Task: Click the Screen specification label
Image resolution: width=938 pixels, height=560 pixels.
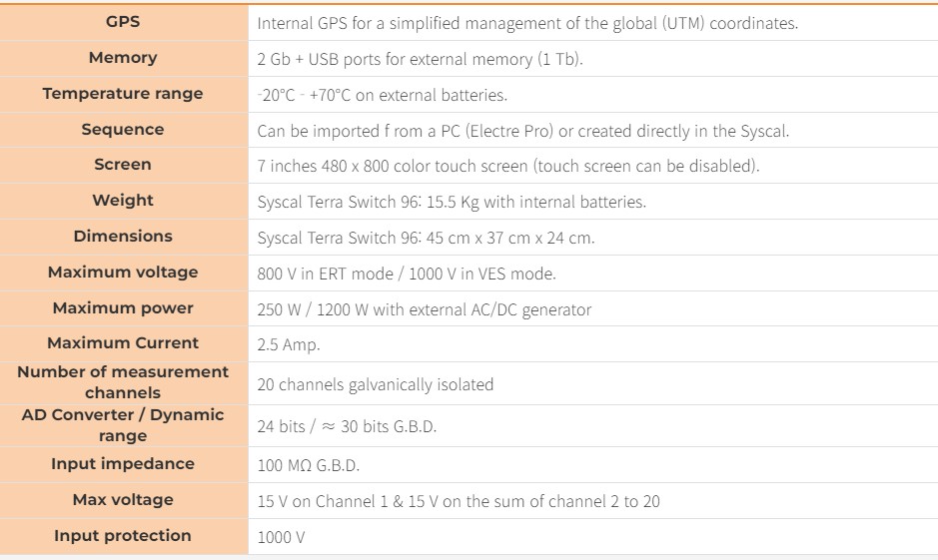Action: [x=123, y=165]
